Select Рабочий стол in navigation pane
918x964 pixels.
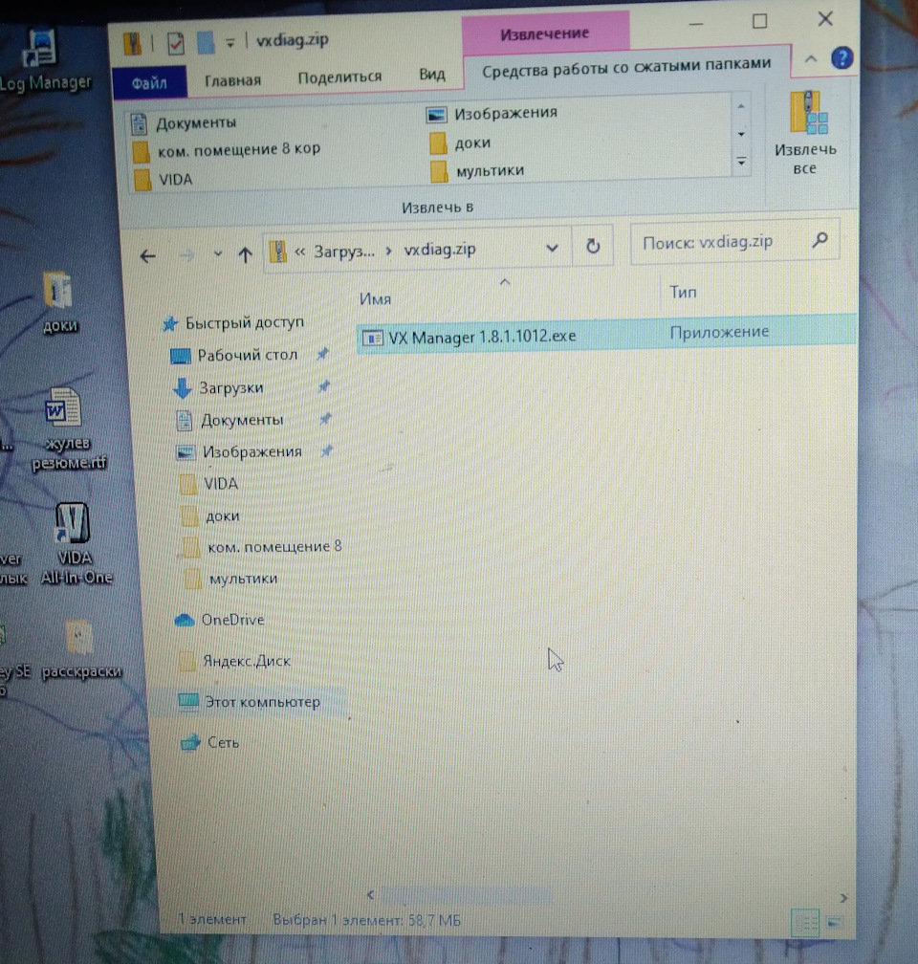(x=235, y=356)
